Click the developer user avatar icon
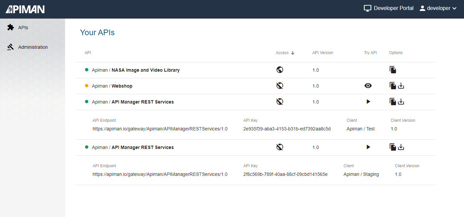464x217 pixels. (x=422, y=8)
